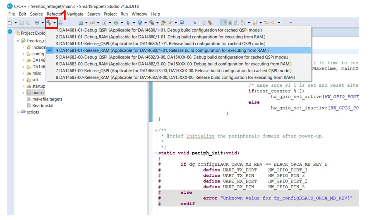Collapse the freertos_retarget project node
The height and width of the screenshot is (220, 369).
[18, 41]
